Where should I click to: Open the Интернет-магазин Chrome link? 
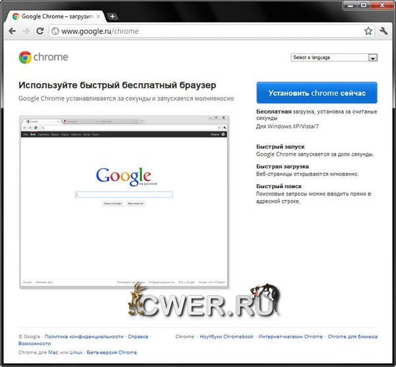(290, 337)
